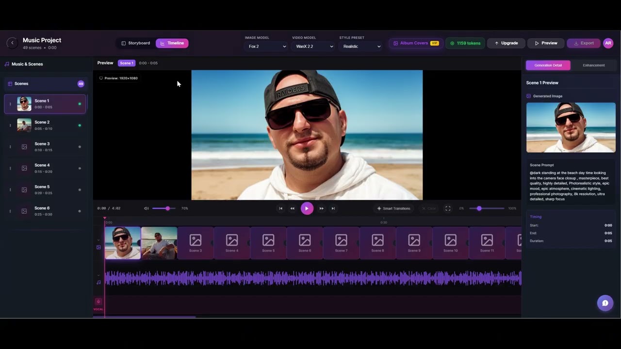This screenshot has width=621, height=349.
Task: Toggle Scene 1 green status dot
Action: pyautogui.click(x=80, y=104)
